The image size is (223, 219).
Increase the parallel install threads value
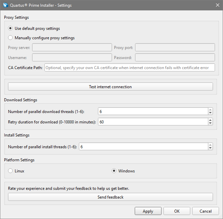[210, 145]
